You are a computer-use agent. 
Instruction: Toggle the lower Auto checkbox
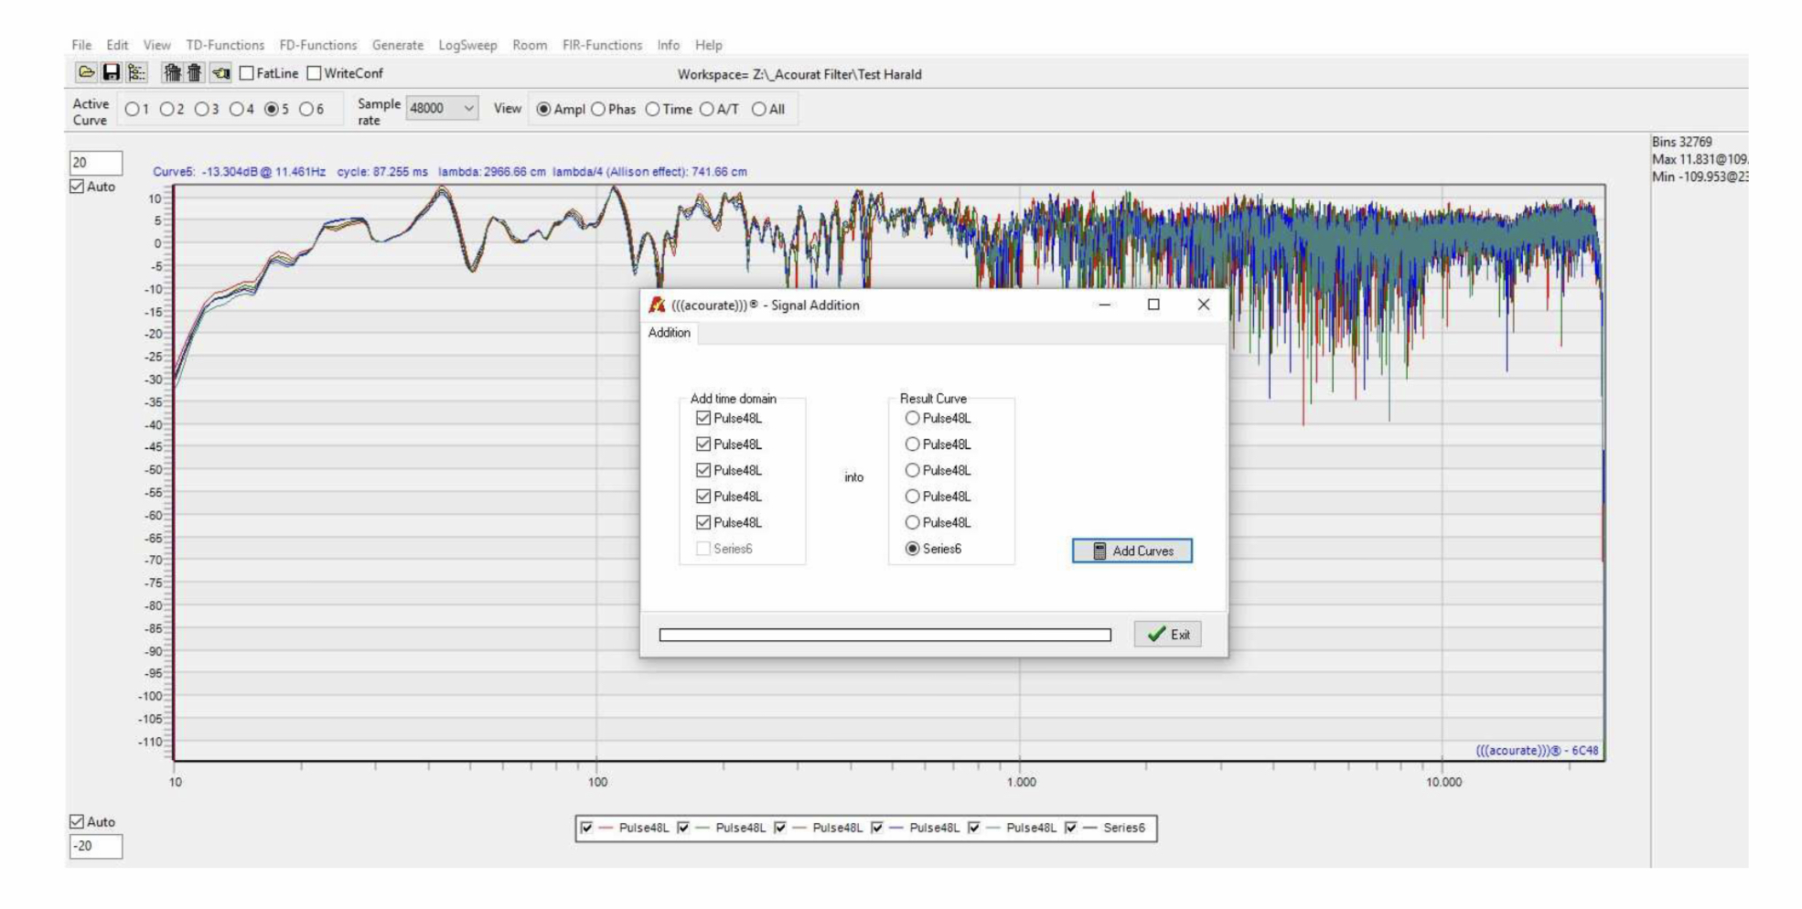tap(77, 822)
